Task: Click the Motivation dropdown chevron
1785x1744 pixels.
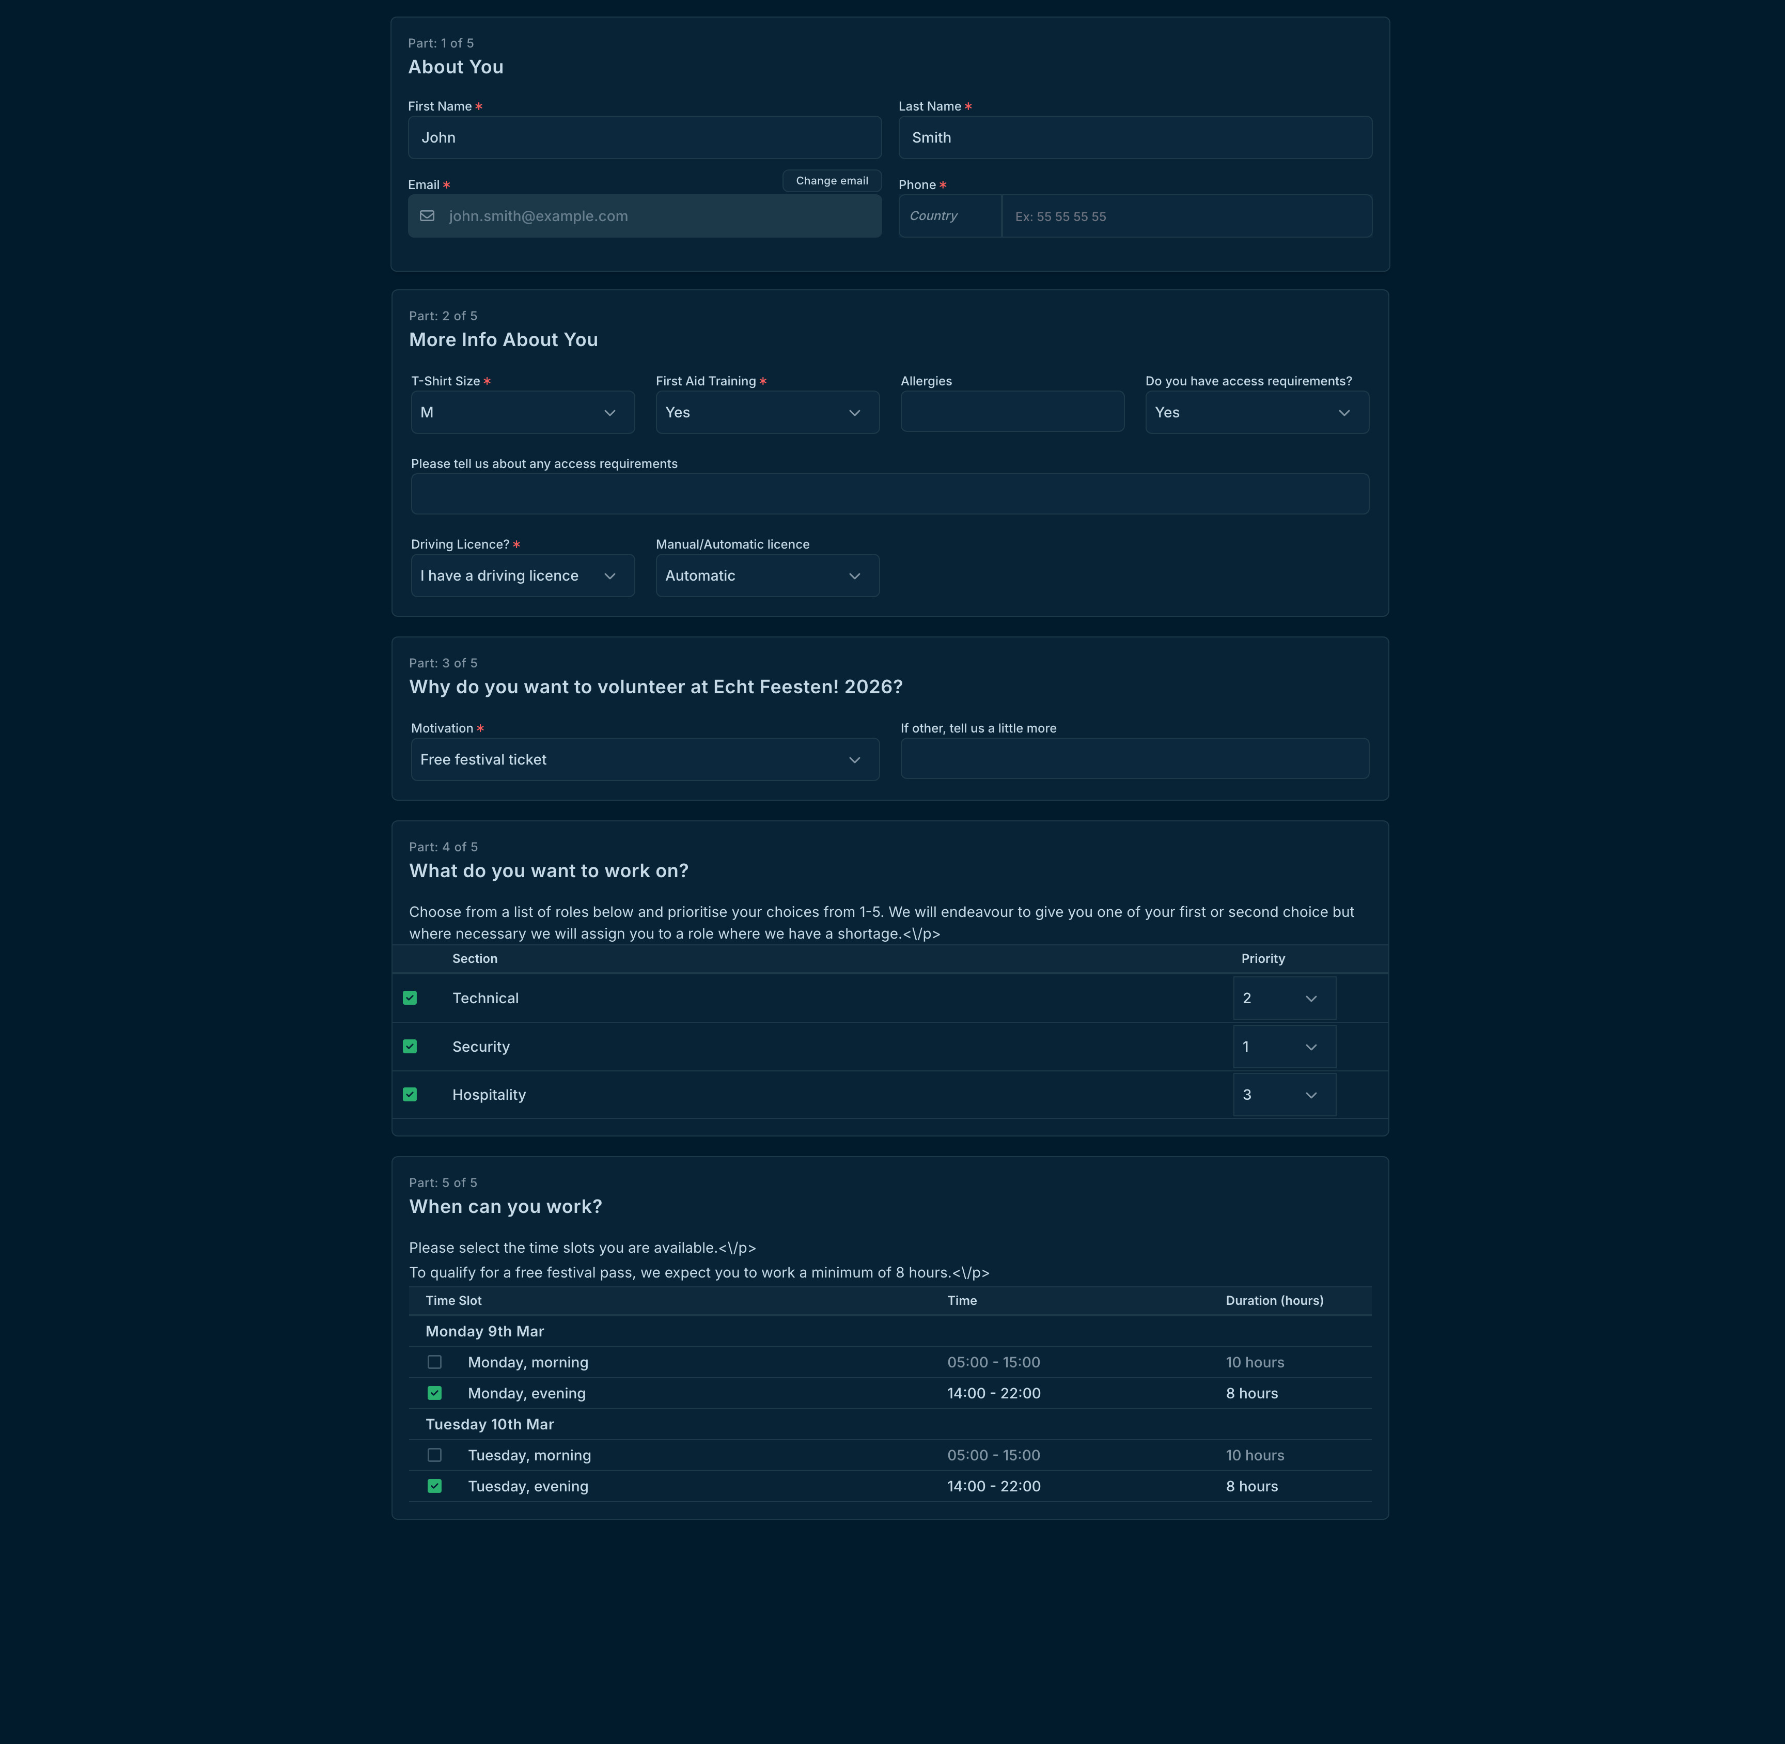Action: [854, 760]
